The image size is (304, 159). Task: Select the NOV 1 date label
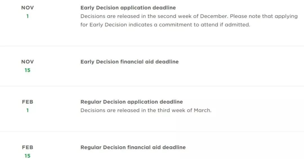(28, 12)
